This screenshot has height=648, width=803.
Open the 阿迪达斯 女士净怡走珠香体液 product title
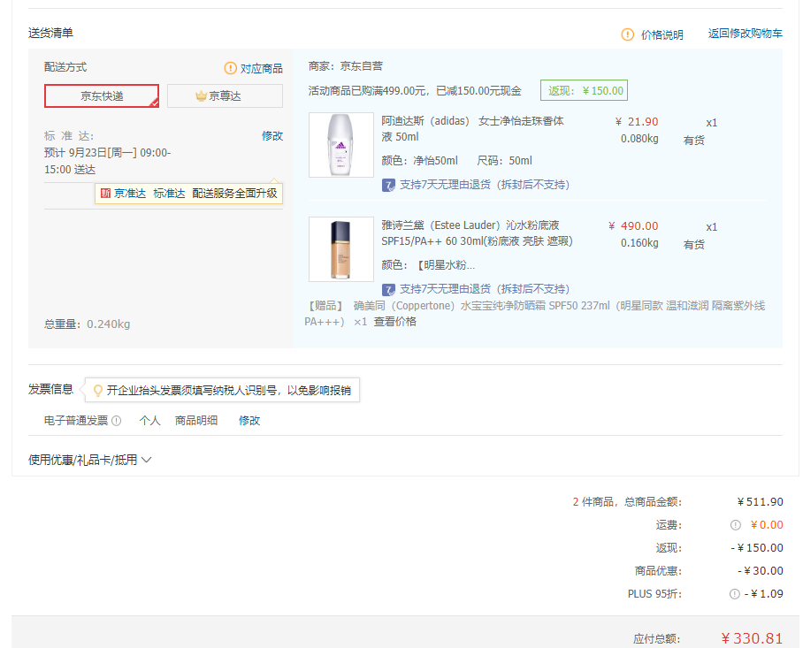pyautogui.click(x=472, y=128)
